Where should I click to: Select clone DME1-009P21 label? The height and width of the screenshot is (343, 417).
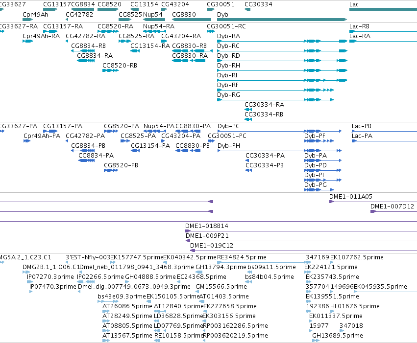[207, 236]
